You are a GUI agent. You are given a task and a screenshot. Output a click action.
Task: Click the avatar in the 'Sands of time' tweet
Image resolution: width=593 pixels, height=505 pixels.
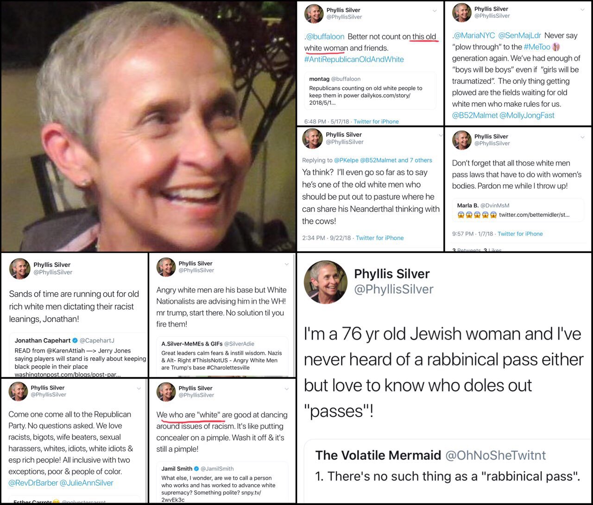[20, 269]
